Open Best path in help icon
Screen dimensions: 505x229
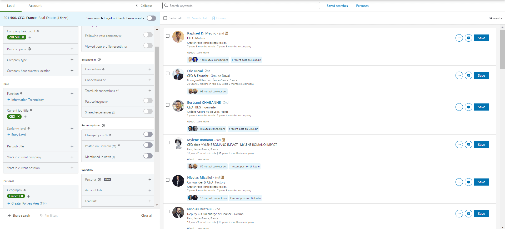[x=99, y=59]
